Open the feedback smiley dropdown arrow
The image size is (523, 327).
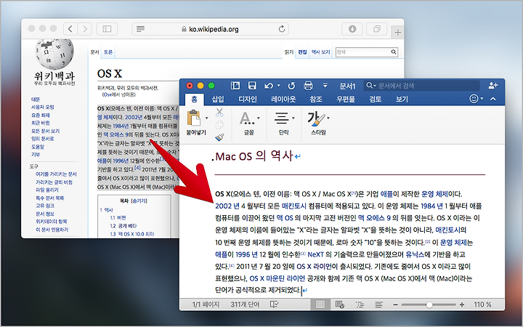tap(482, 99)
